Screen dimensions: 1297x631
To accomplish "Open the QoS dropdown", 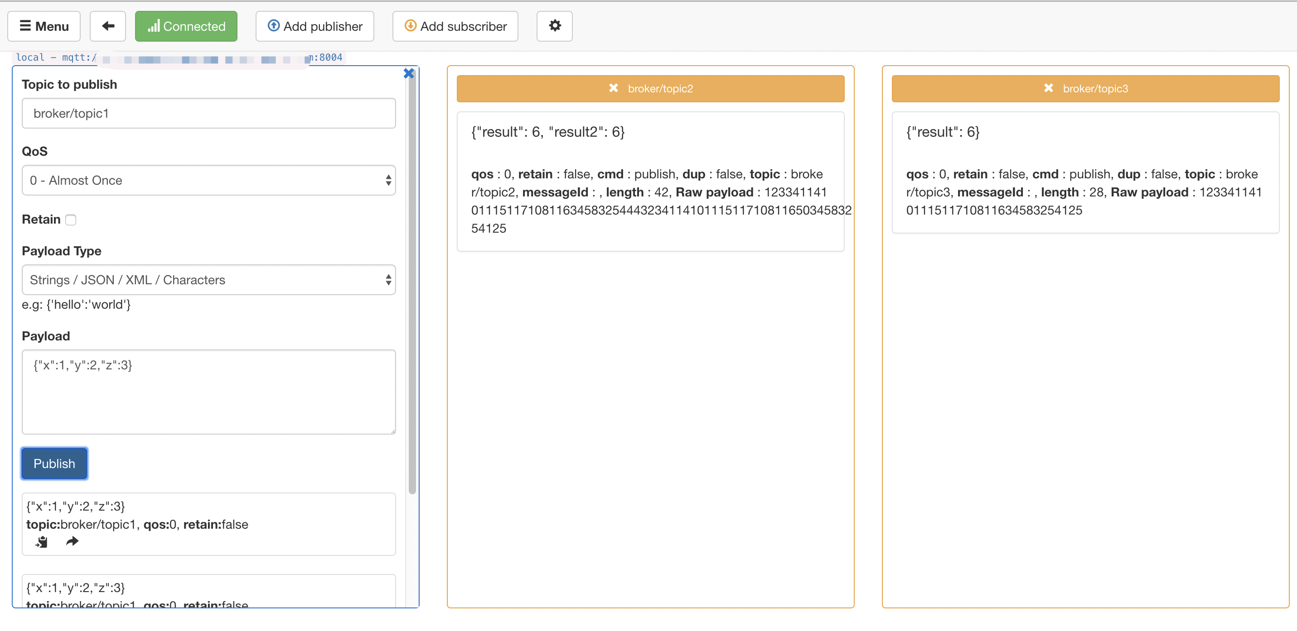I will tap(208, 180).
